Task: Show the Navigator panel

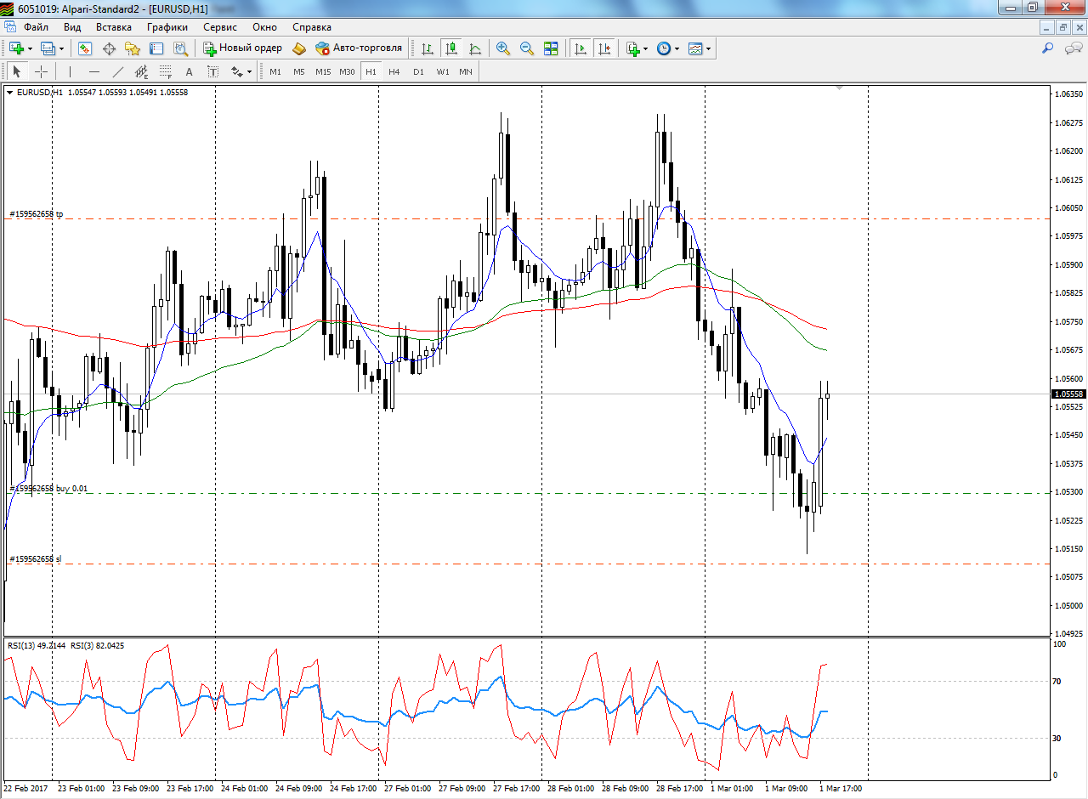Action: 133,48
